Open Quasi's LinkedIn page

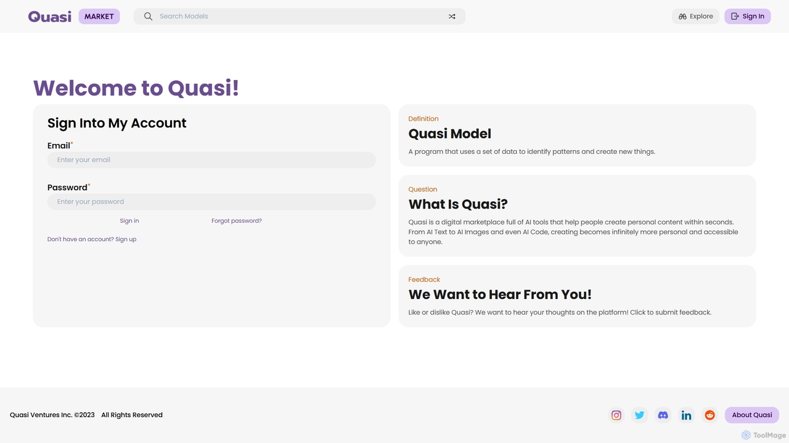(687, 415)
